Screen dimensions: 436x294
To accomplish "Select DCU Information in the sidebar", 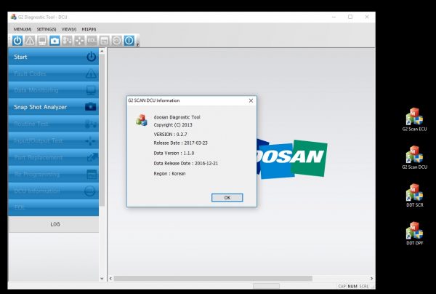I will click(53, 191).
